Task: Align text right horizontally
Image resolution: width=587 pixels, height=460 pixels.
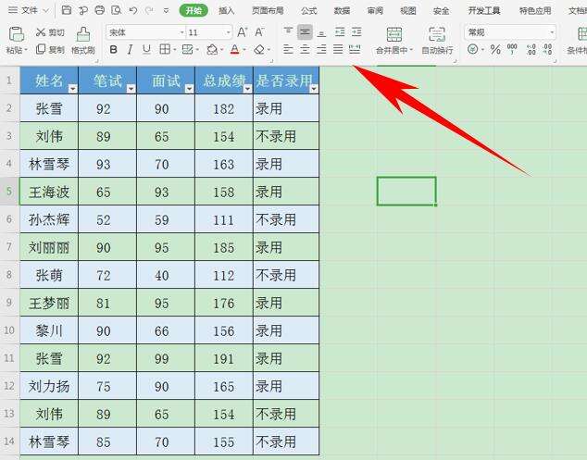Action: [x=321, y=49]
